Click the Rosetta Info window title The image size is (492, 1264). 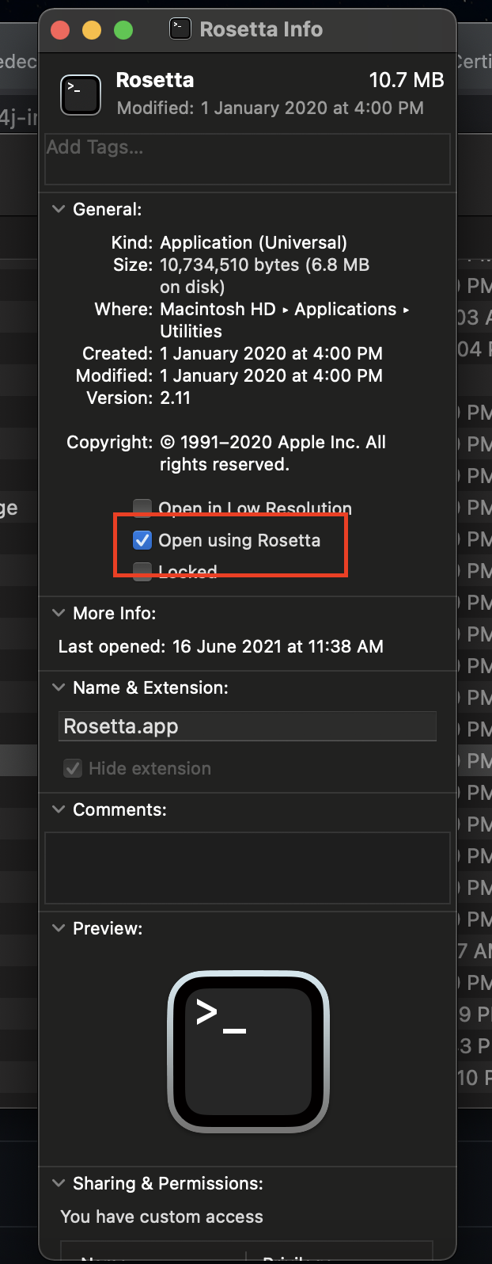pos(261,29)
